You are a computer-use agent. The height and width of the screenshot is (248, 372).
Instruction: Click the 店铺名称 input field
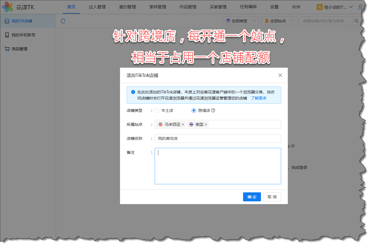(x=218, y=138)
